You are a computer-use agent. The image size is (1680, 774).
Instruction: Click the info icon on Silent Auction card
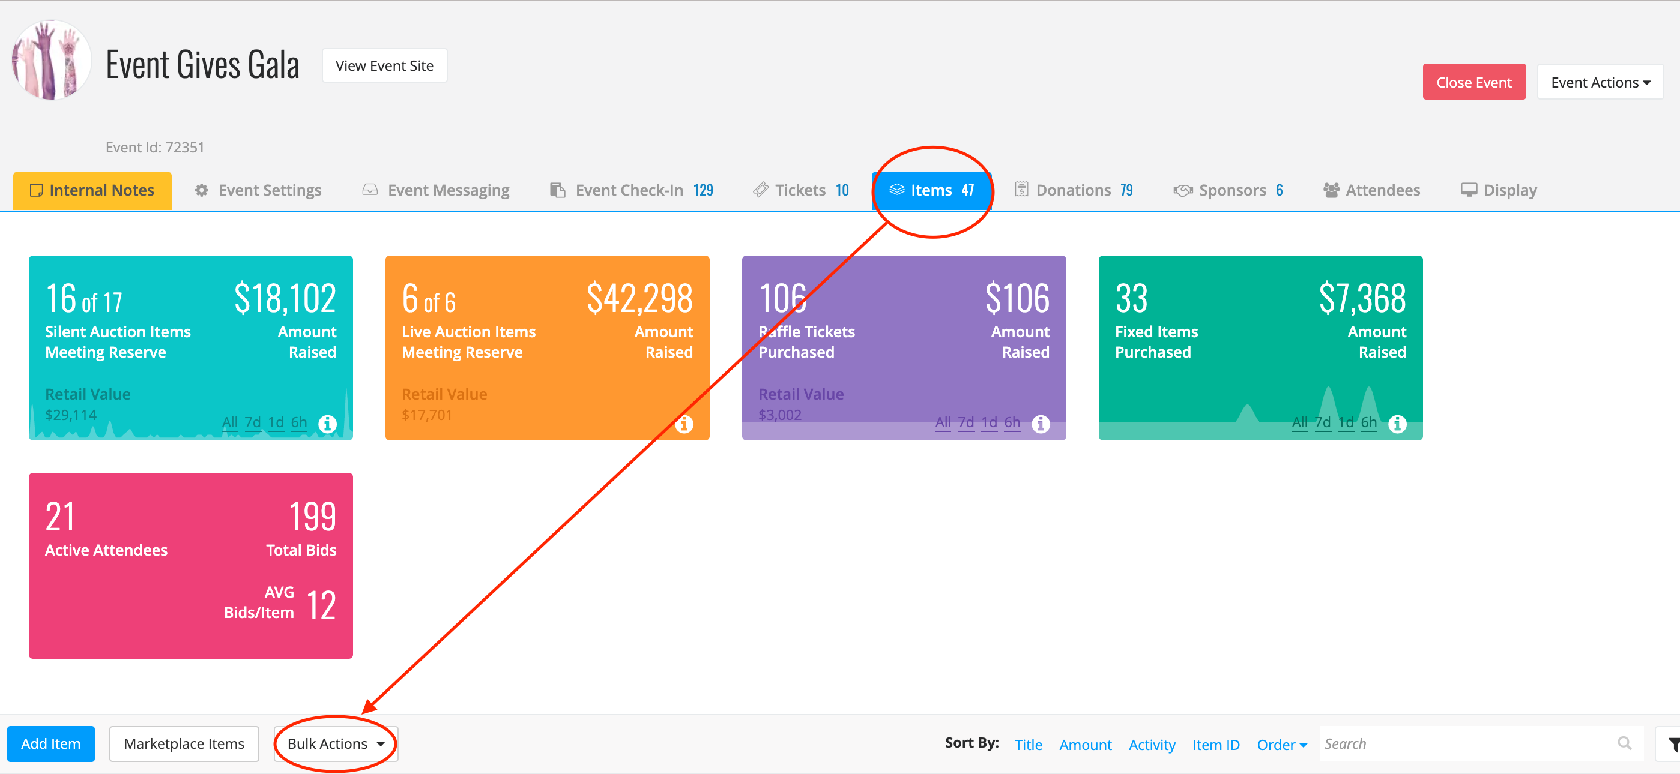[327, 424]
